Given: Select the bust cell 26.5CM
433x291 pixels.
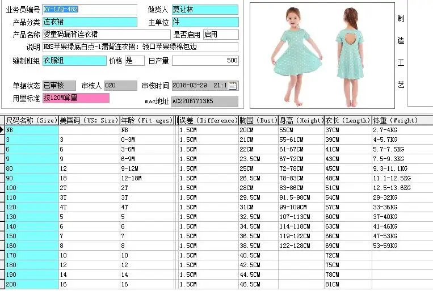Looking at the screenshot, I should click(x=258, y=178).
